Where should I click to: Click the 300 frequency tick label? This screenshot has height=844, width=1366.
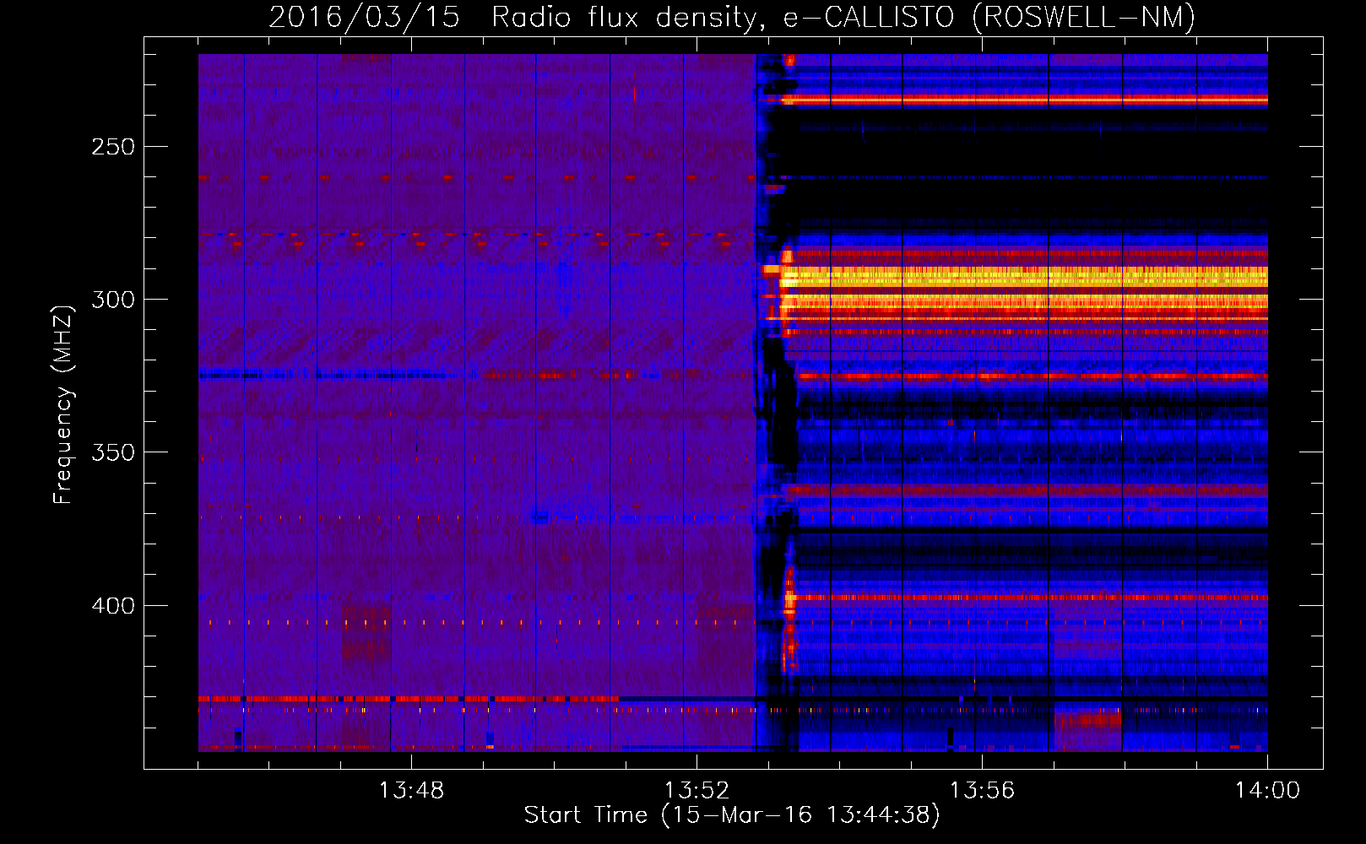pyautogui.click(x=113, y=300)
